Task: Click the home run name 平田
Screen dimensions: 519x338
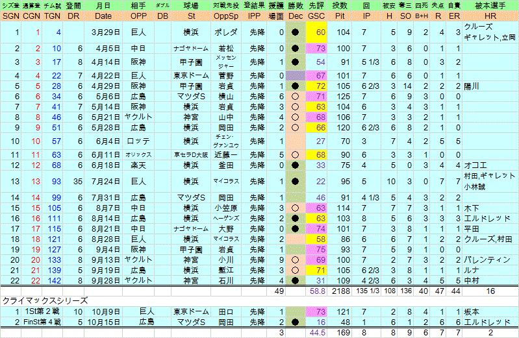Action: tap(472, 229)
